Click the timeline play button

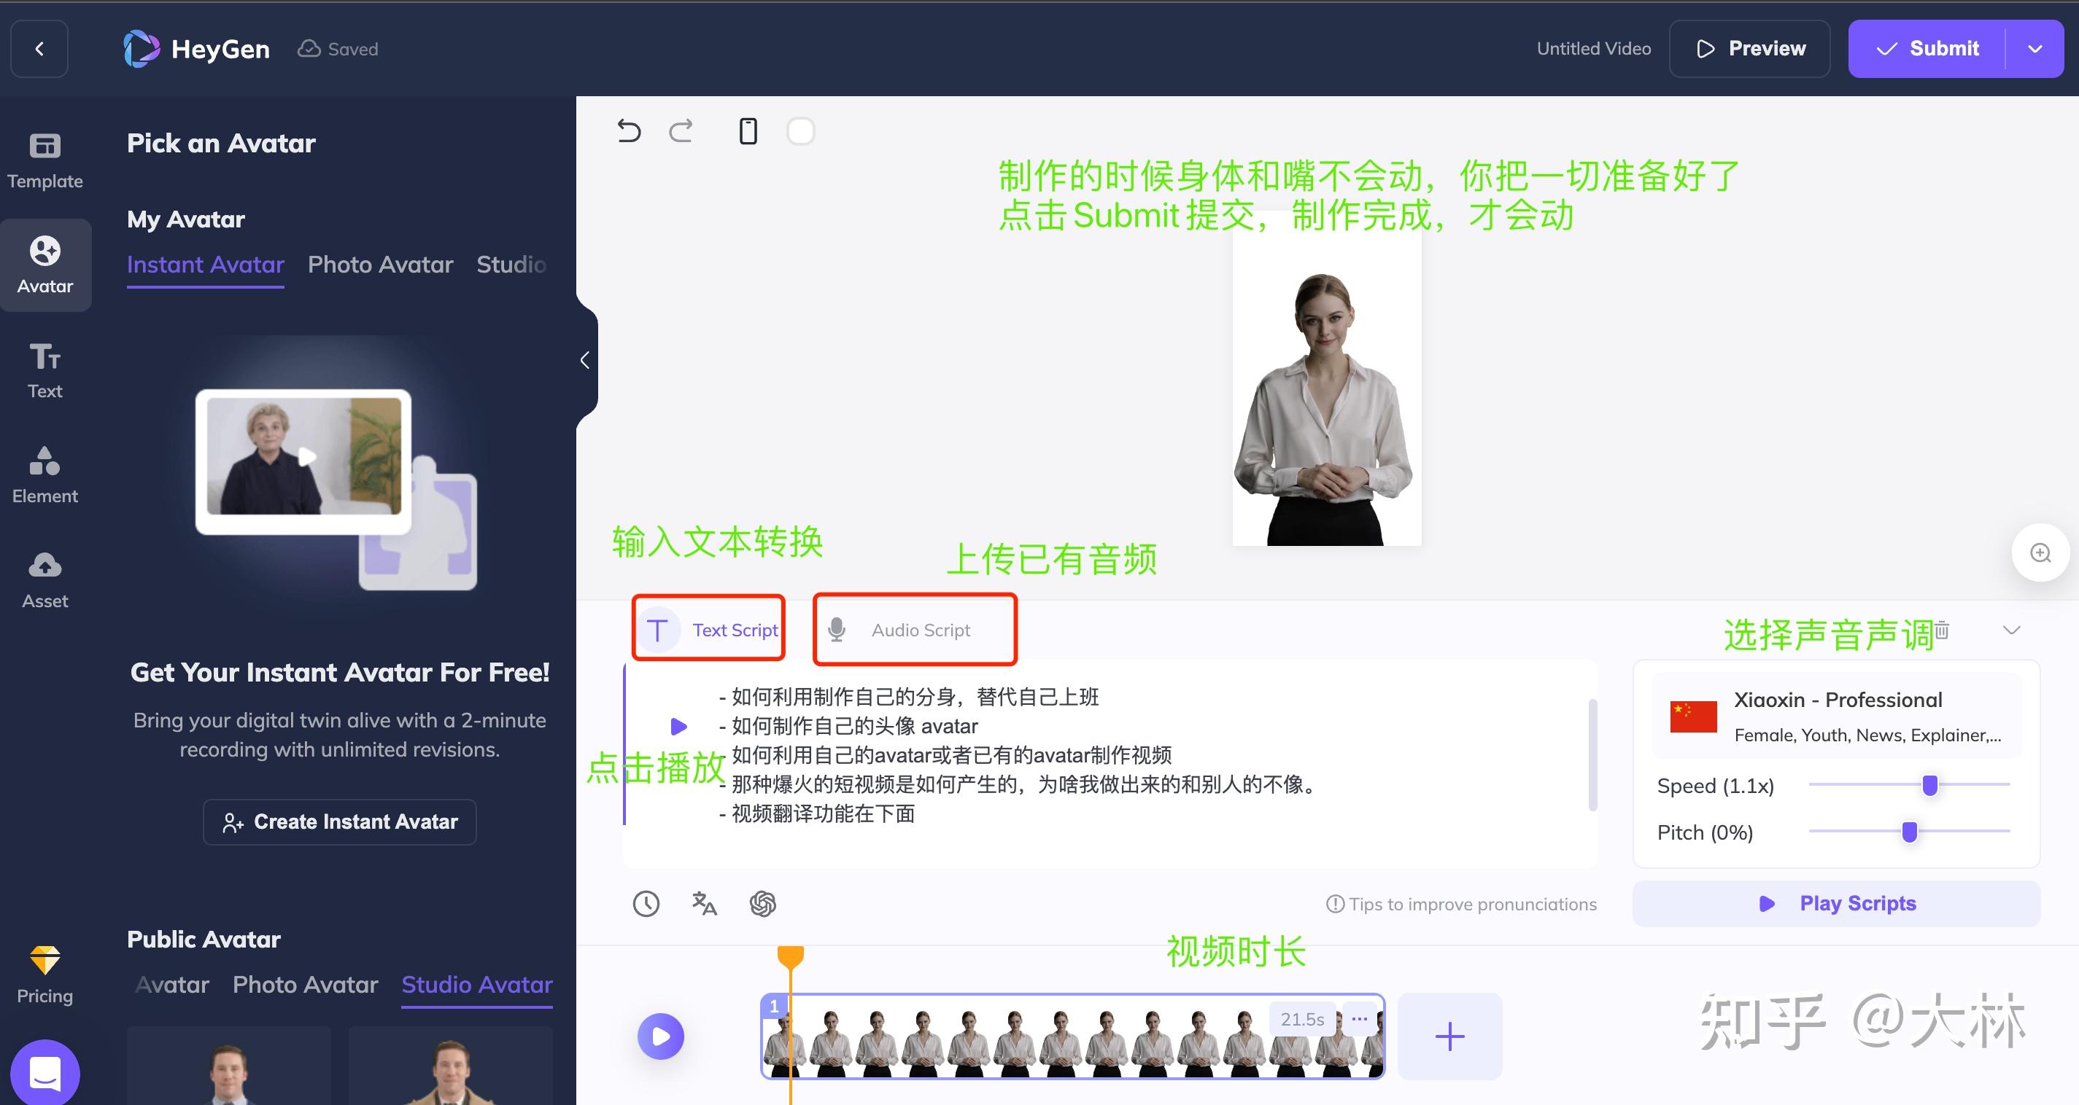click(x=661, y=1036)
